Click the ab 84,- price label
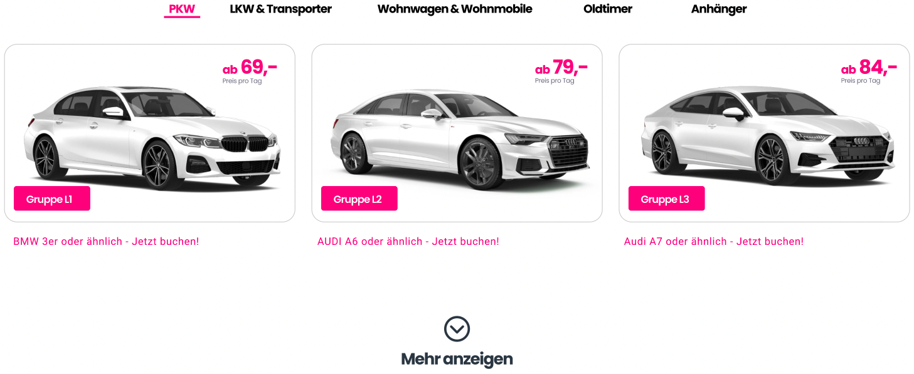The image size is (914, 374). pos(869,67)
